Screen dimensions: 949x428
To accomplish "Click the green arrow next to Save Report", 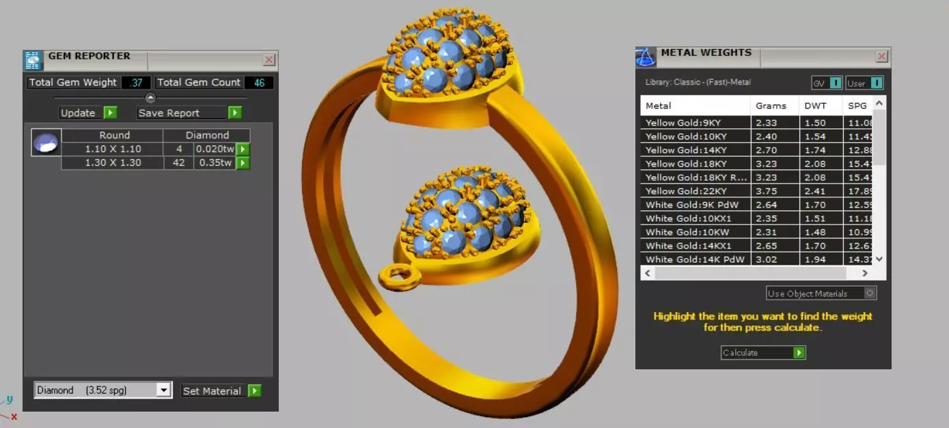I will [235, 113].
